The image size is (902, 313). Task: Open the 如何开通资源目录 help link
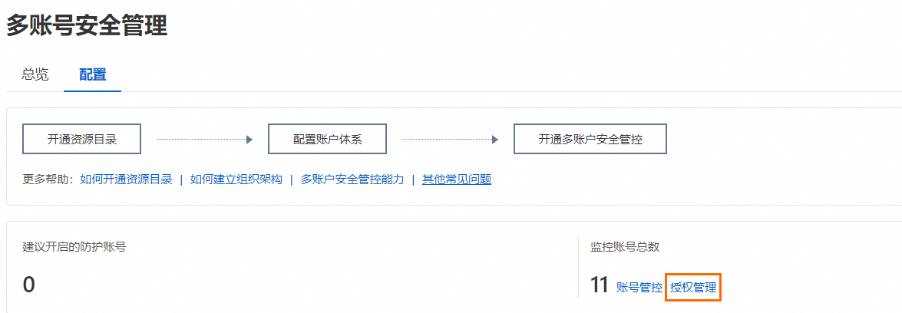pyautogui.click(x=126, y=180)
